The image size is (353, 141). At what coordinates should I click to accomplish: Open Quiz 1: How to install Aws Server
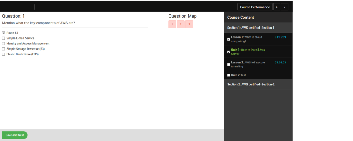tap(248, 52)
